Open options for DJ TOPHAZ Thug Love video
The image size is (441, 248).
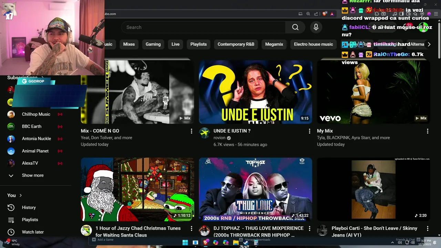click(309, 229)
